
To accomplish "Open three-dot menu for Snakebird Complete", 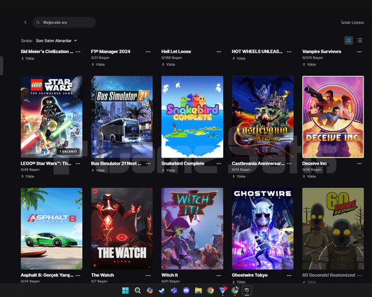I will tap(219, 163).
